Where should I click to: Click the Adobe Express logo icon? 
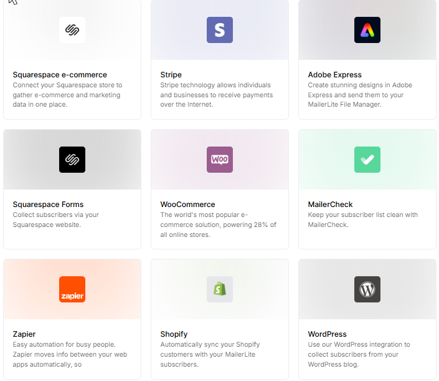point(367,30)
